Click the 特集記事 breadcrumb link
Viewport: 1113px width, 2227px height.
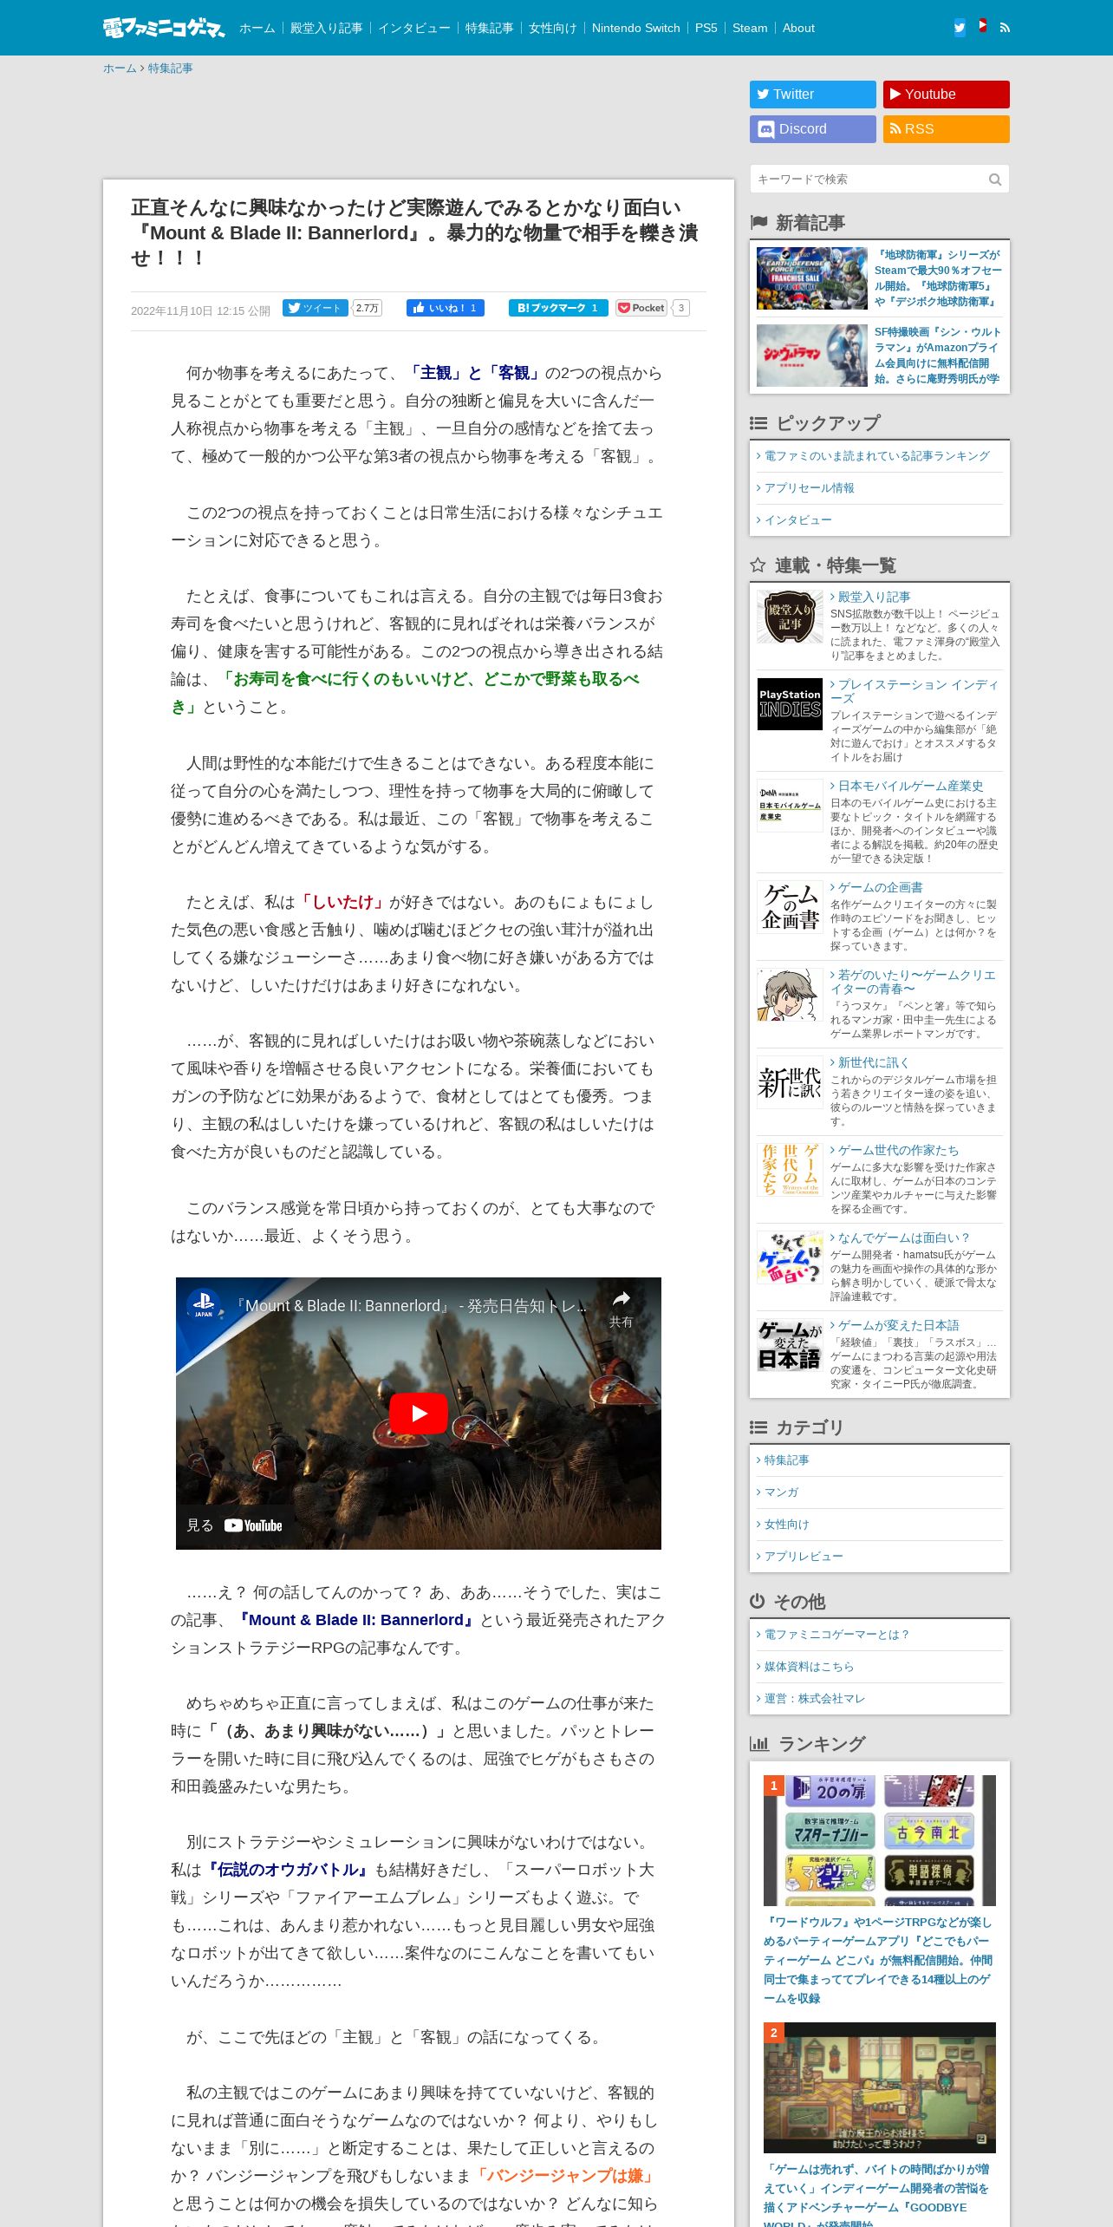(170, 69)
